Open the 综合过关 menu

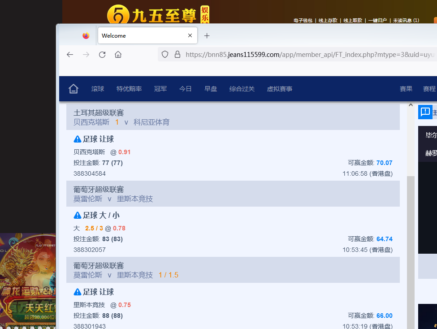pyautogui.click(x=242, y=89)
